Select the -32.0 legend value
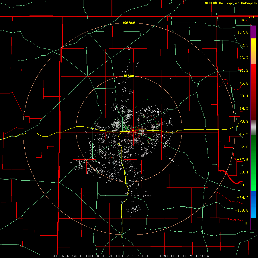 243,147
